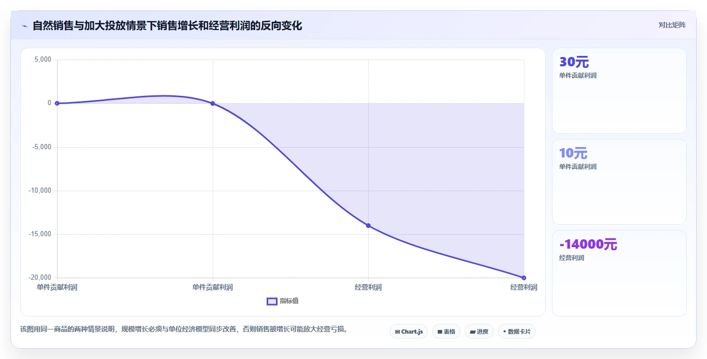Click the 5,000 y-axis label

(x=43, y=60)
